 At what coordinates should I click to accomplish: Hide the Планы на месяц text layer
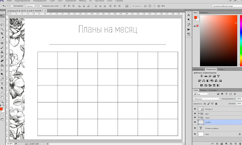tap(195, 128)
